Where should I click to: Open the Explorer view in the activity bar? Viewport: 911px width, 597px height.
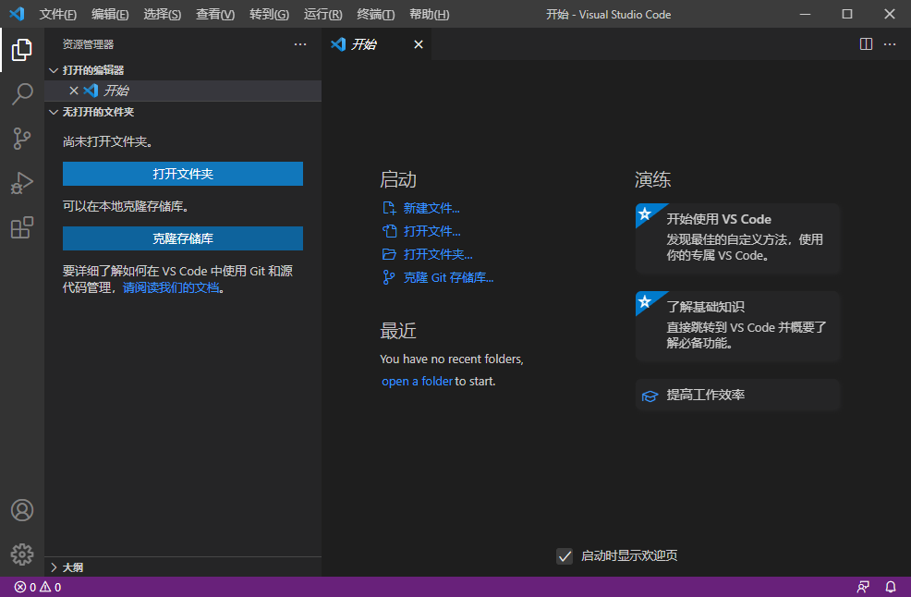(22, 50)
